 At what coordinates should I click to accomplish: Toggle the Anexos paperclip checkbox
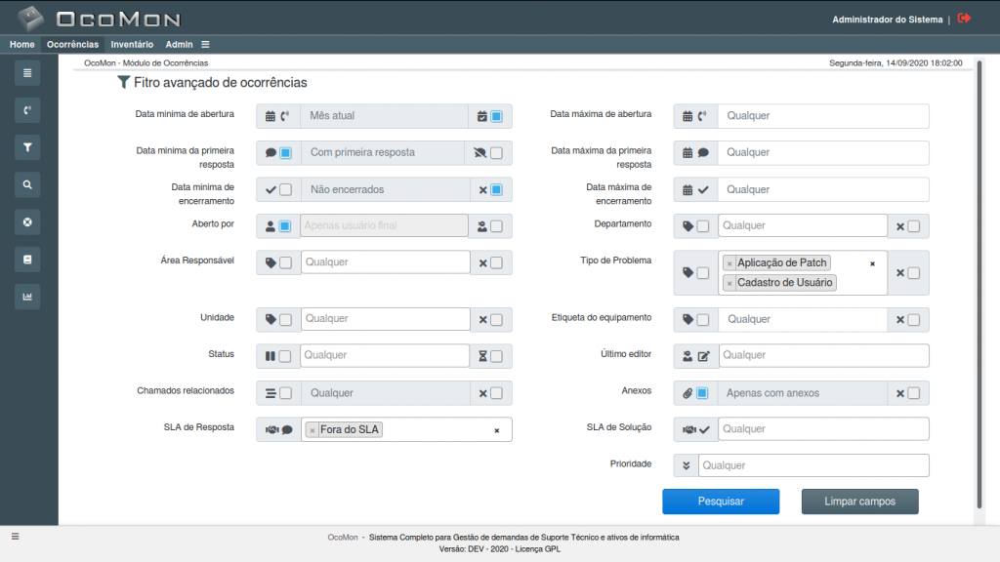point(702,393)
